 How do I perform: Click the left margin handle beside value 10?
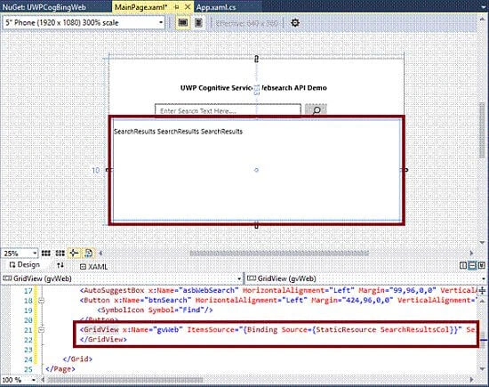108,170
